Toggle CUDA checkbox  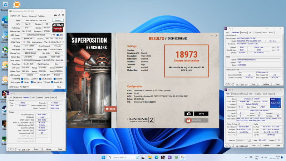32,79
